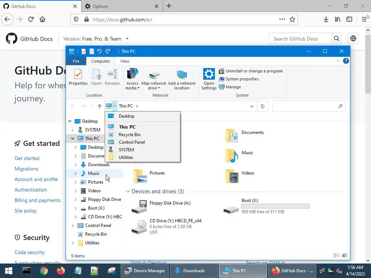Open Firefox downloads arrow
371x278 pixels.
tap(326, 20)
